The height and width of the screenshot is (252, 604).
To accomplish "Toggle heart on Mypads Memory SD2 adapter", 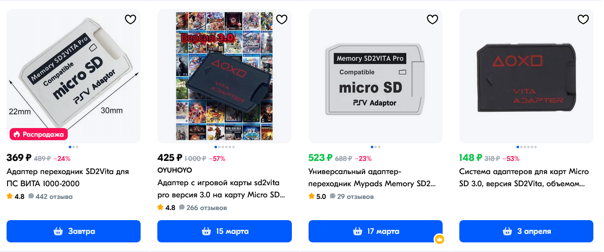I will pyautogui.click(x=433, y=19).
